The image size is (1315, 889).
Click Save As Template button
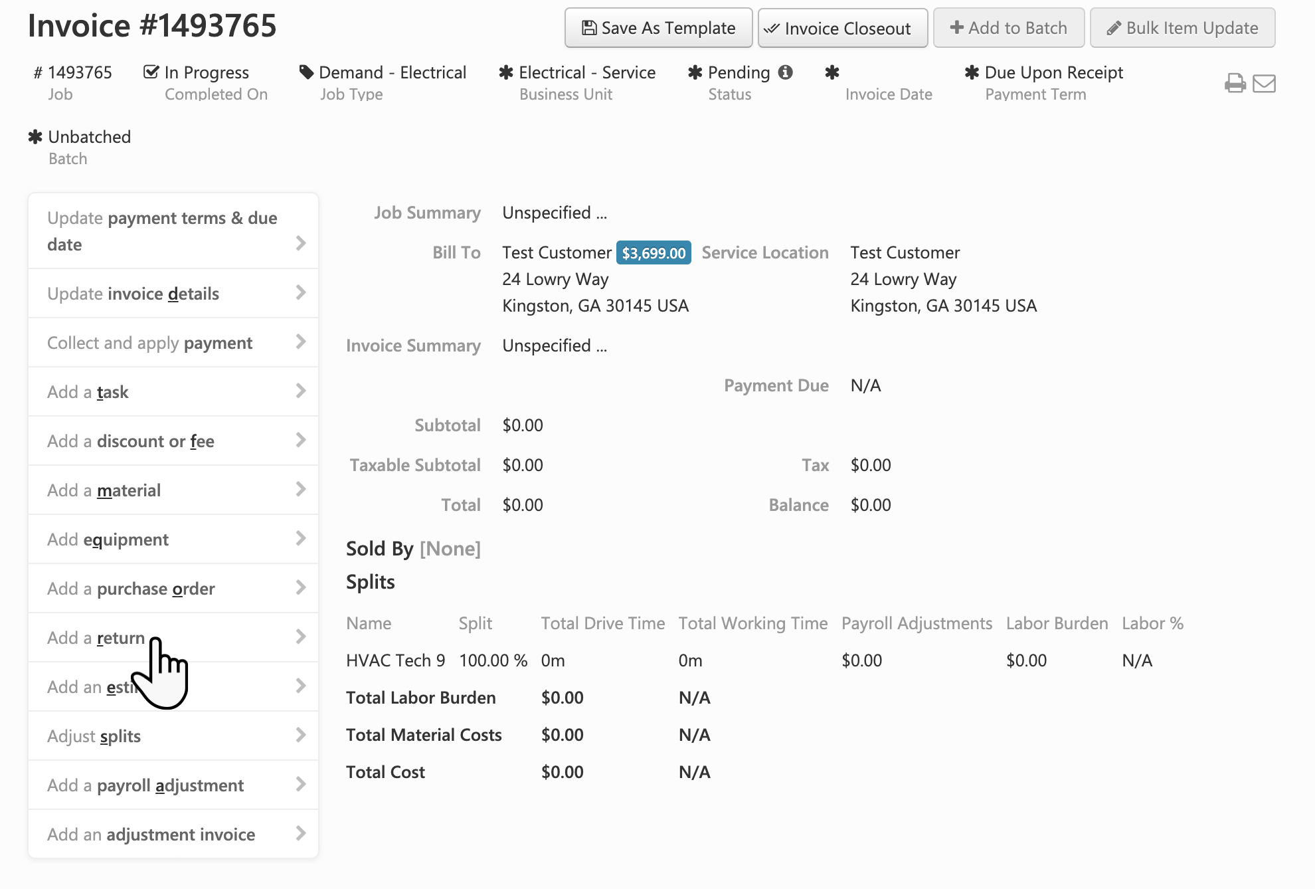pos(658,28)
